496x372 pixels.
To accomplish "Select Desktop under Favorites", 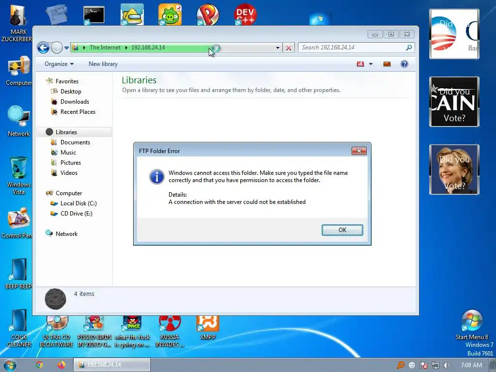I will 71,92.
